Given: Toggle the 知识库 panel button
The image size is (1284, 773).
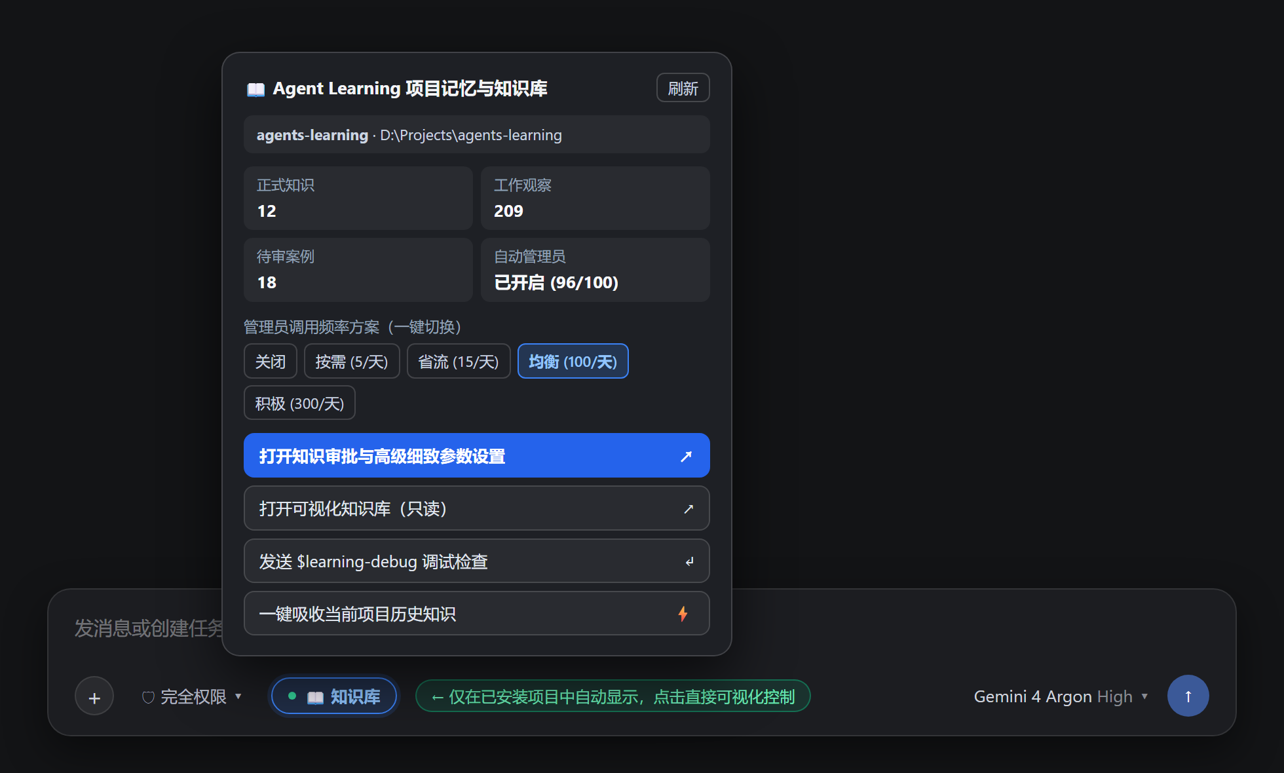Looking at the screenshot, I should [x=334, y=696].
